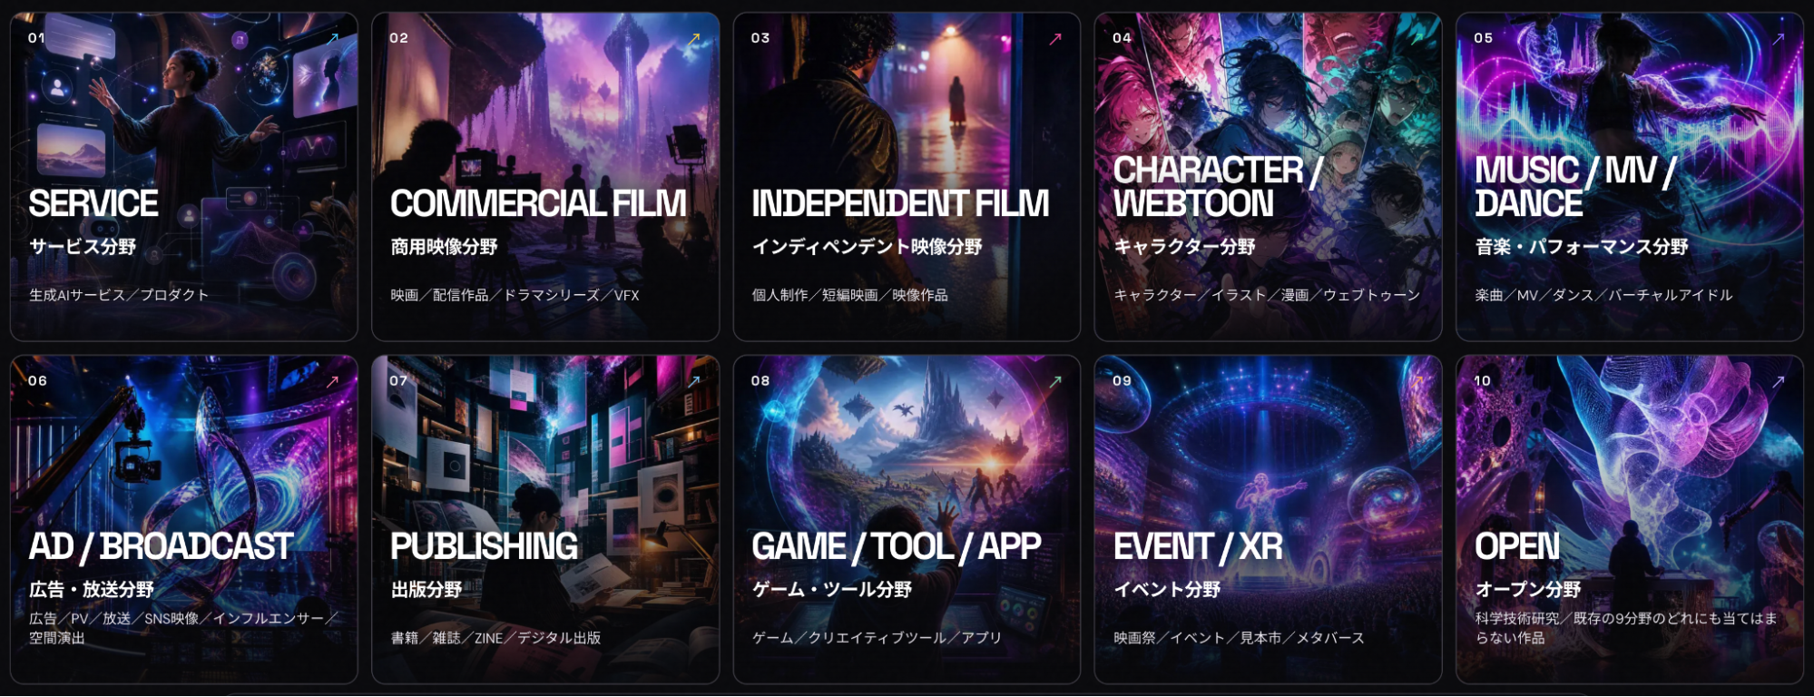Click the number 08 label

[x=760, y=381]
